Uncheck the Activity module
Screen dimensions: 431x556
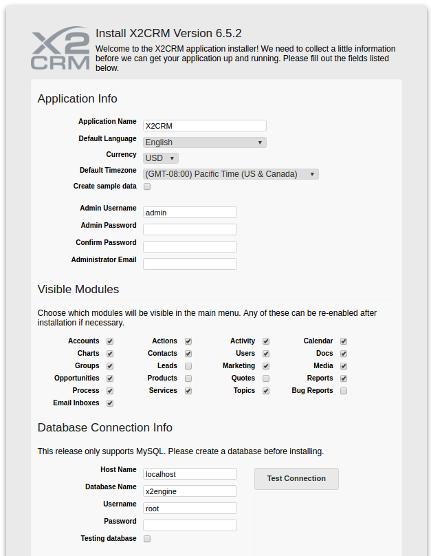[x=266, y=341]
